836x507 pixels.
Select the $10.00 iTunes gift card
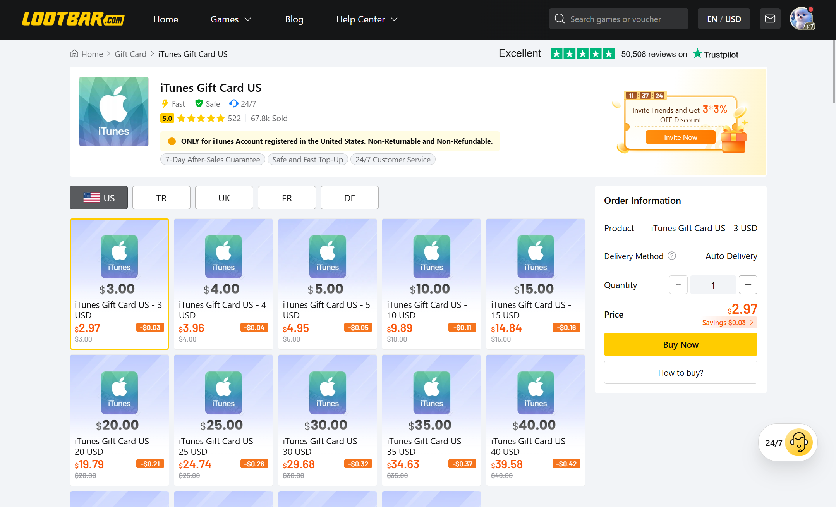(432, 284)
